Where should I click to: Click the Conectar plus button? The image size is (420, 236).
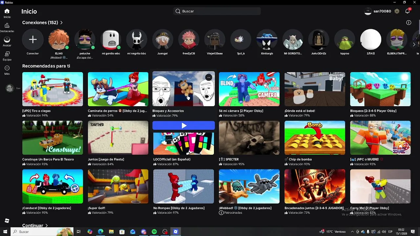coord(33,40)
